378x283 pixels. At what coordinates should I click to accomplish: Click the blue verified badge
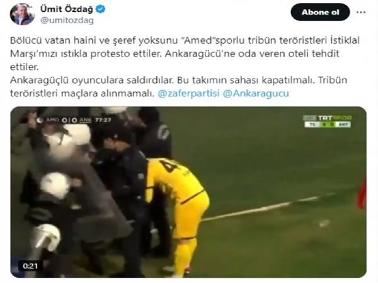100,9
